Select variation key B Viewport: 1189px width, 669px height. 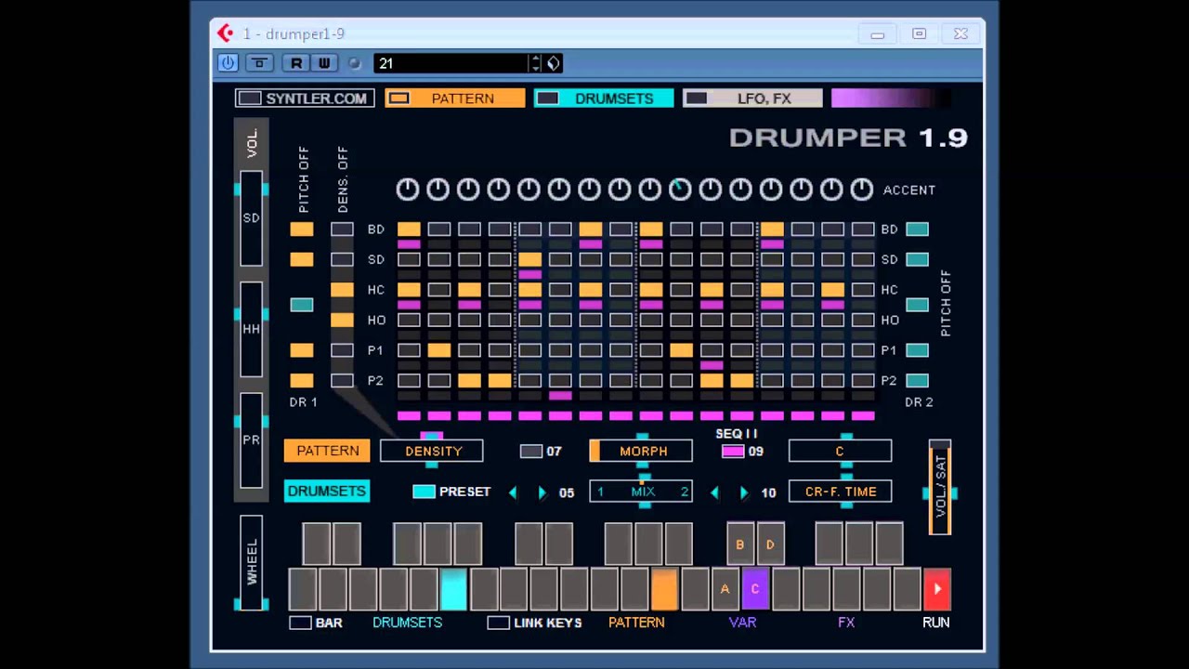point(740,544)
